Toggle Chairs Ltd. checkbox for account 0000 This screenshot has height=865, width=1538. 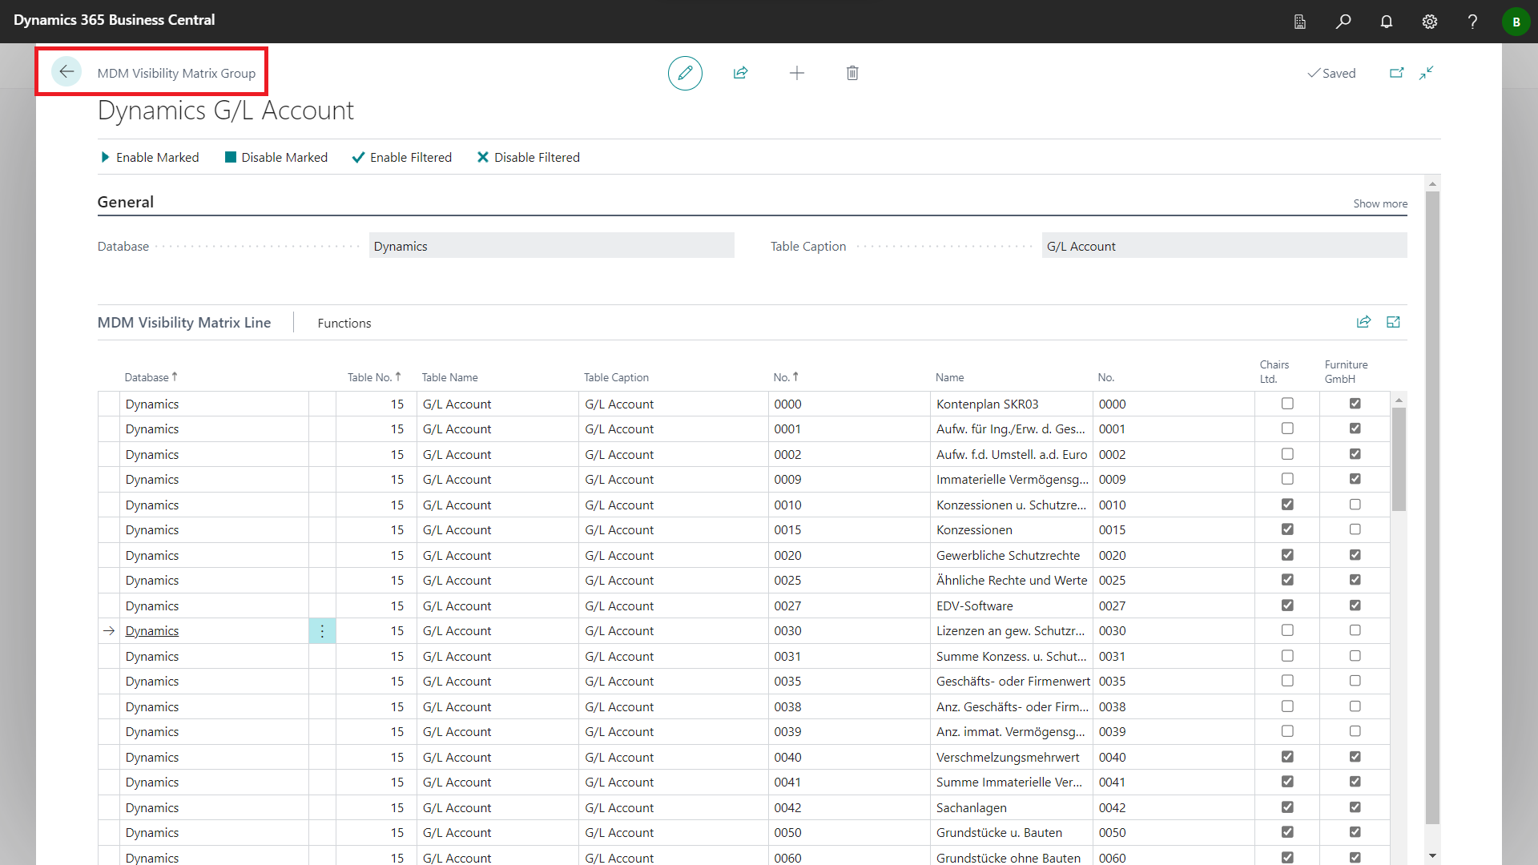pyautogui.click(x=1287, y=404)
